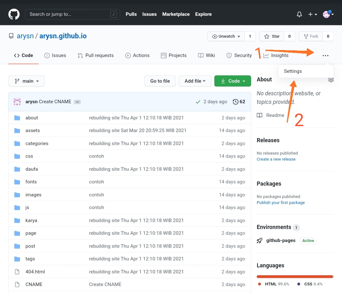Click the HTML 99.6% language entry
This screenshot has height=294, width=342.
click(274, 284)
